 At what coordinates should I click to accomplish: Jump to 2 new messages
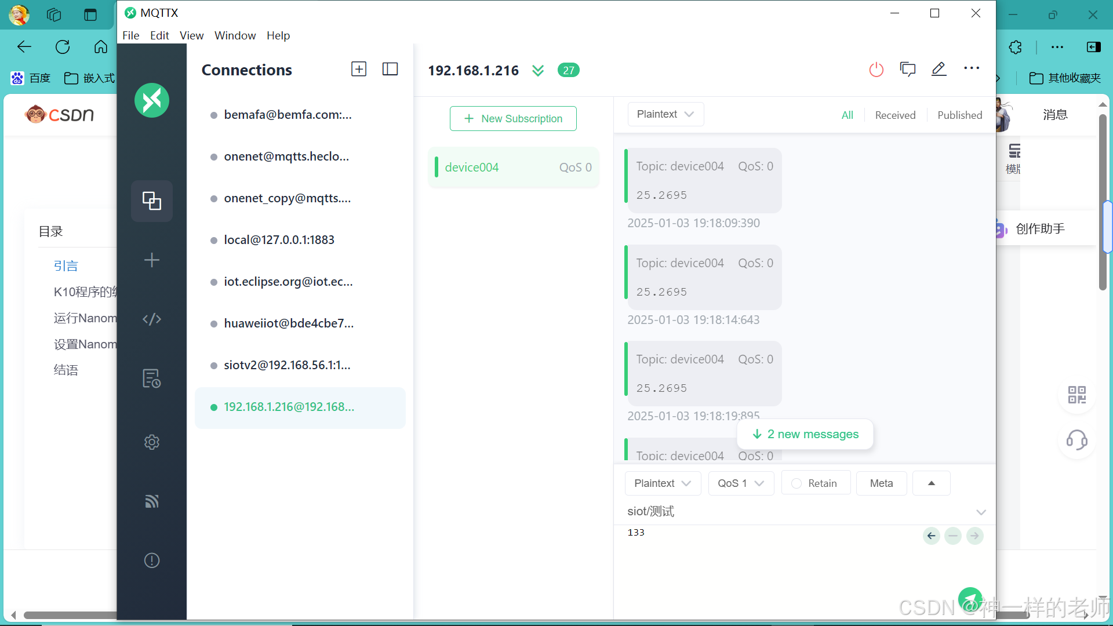pyautogui.click(x=805, y=434)
